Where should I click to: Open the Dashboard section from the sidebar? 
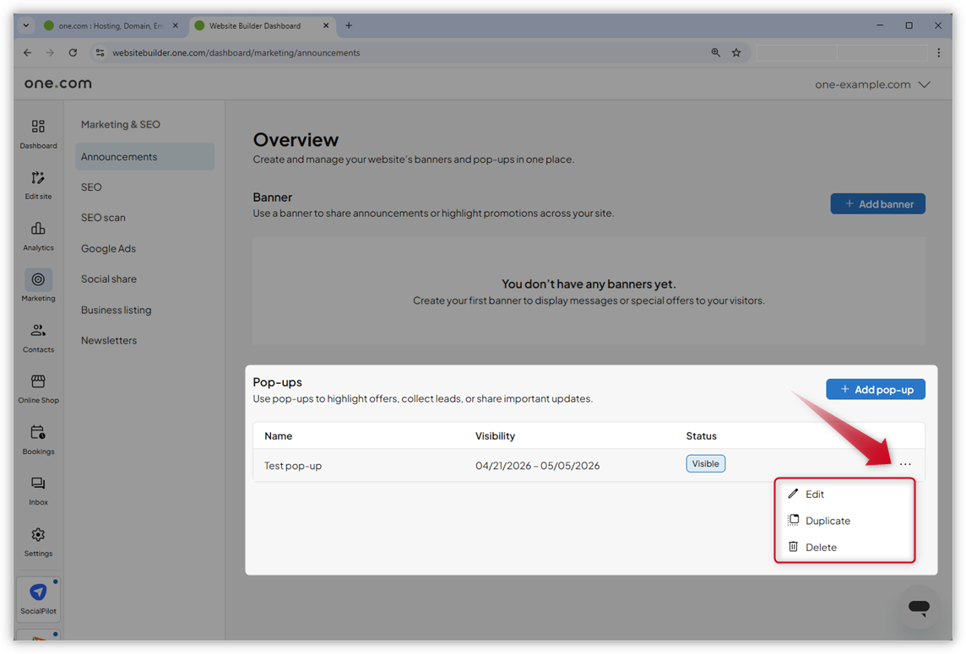(38, 132)
